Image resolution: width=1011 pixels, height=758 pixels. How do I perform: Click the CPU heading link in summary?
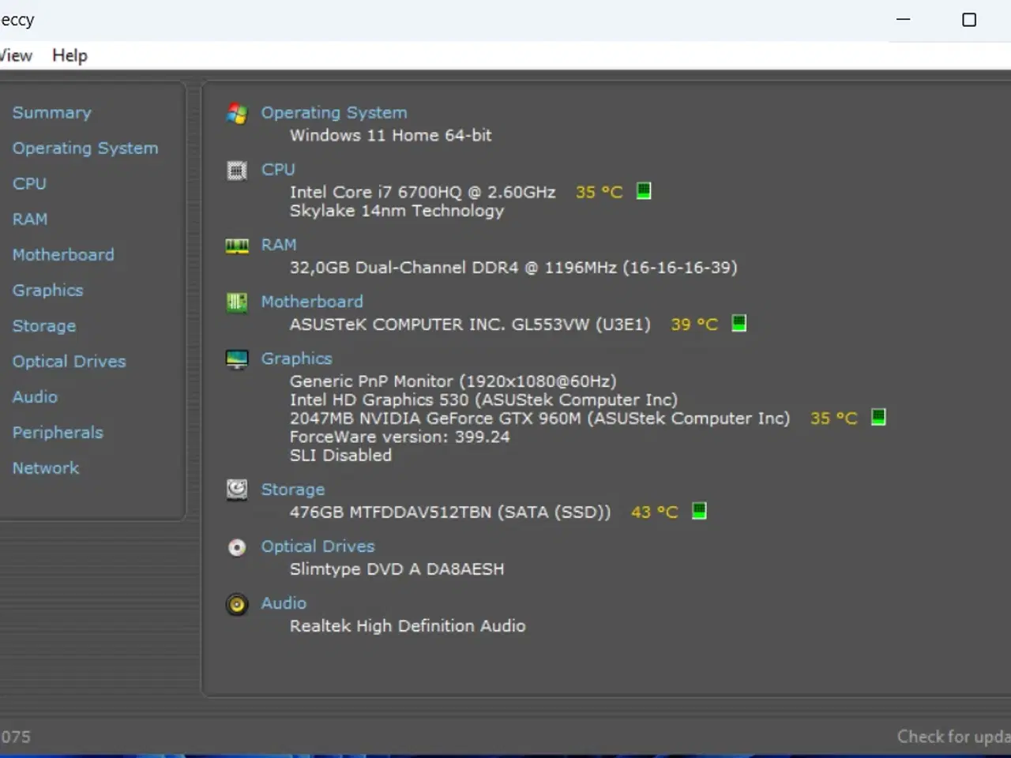tap(278, 170)
